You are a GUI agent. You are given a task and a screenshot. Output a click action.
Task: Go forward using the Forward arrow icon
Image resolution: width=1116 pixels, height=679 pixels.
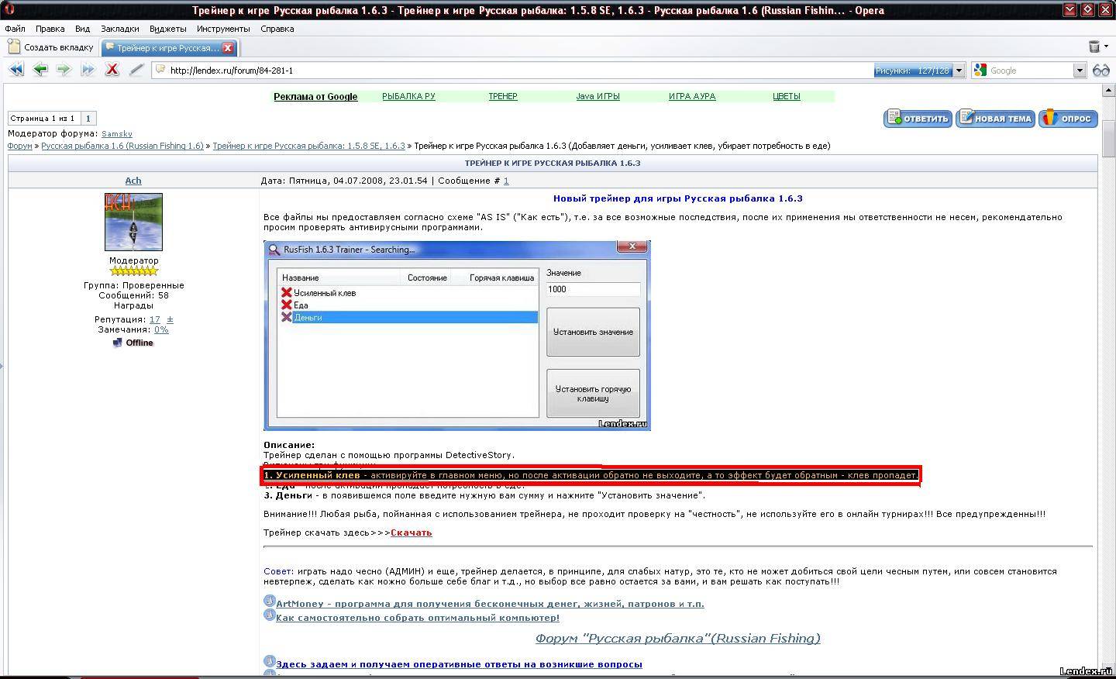point(64,70)
